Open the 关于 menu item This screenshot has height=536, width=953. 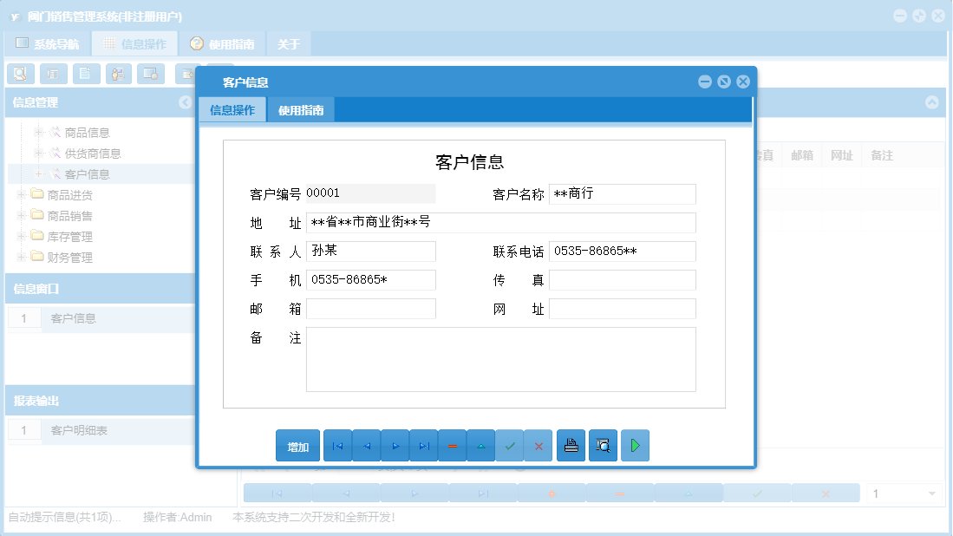[288, 42]
